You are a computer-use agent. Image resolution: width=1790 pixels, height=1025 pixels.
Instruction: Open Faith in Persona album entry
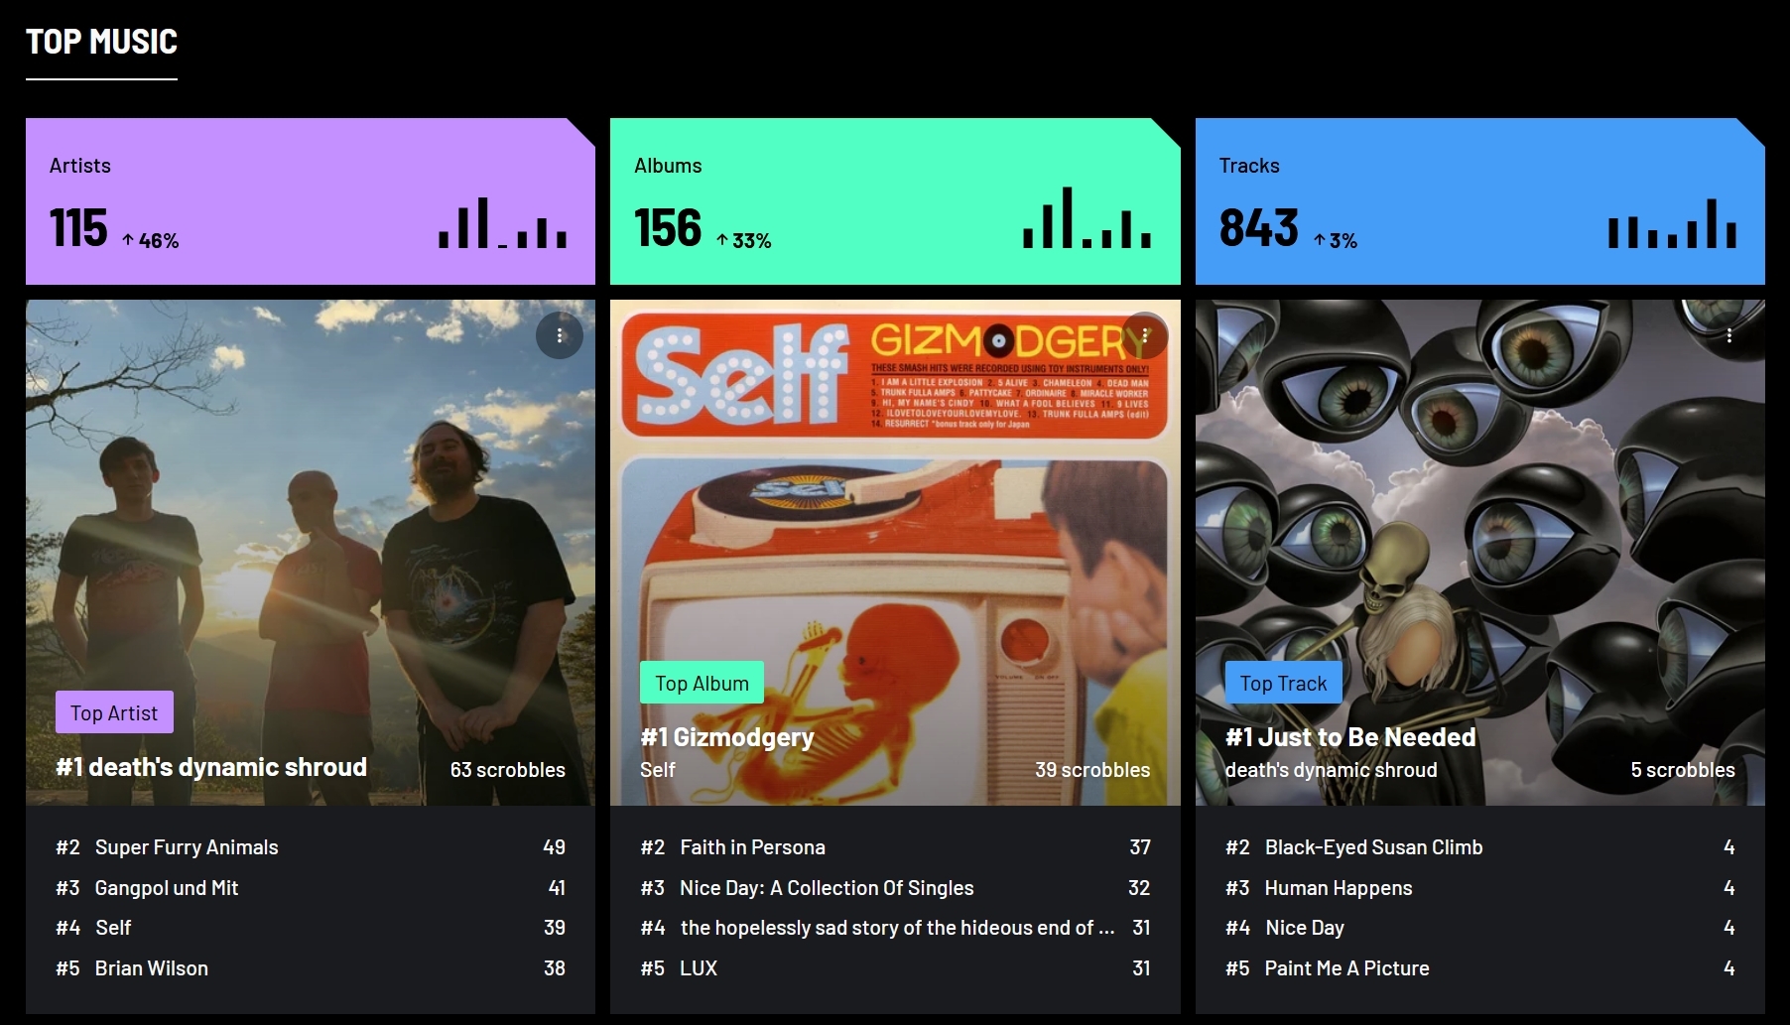pos(752,847)
